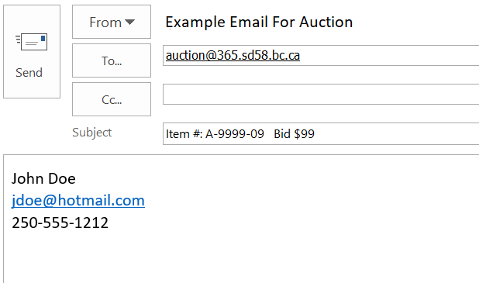This screenshot has height=283, width=479.
Task: Click the phone number 250-555-1212
Action: [x=60, y=223]
